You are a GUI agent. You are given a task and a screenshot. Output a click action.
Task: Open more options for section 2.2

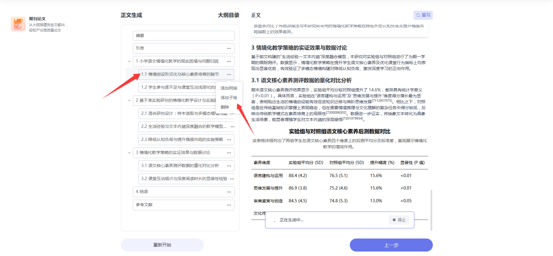click(x=231, y=126)
